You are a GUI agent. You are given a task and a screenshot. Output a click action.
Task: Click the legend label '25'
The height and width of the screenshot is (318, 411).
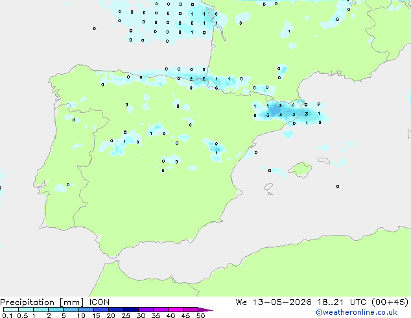(x=126, y=315)
